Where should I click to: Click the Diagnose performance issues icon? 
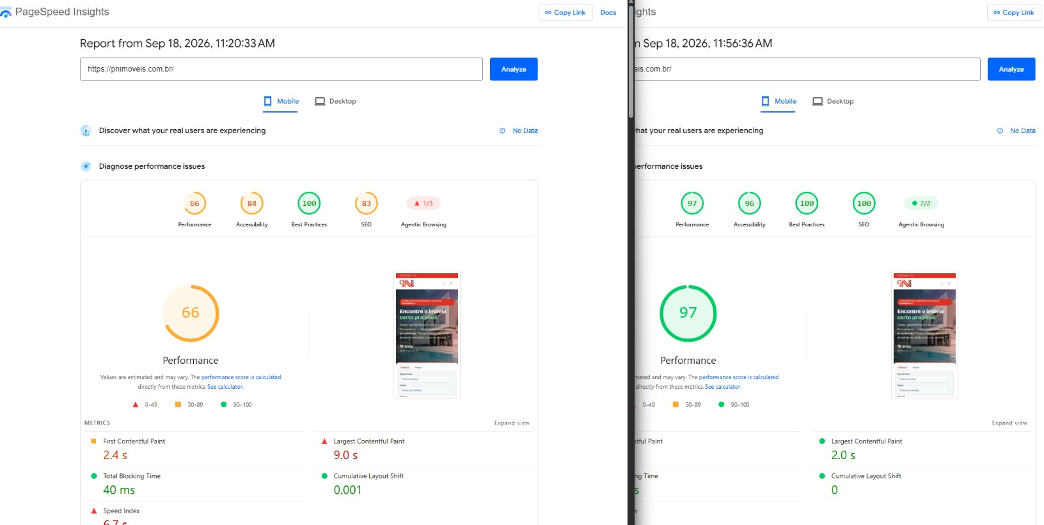point(85,166)
